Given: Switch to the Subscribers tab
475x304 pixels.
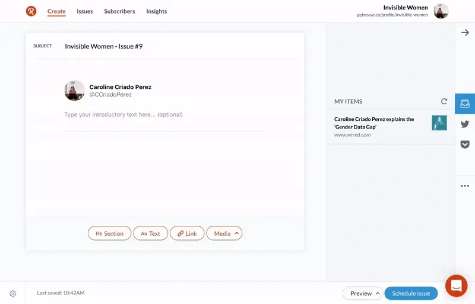Looking at the screenshot, I should pos(119,11).
